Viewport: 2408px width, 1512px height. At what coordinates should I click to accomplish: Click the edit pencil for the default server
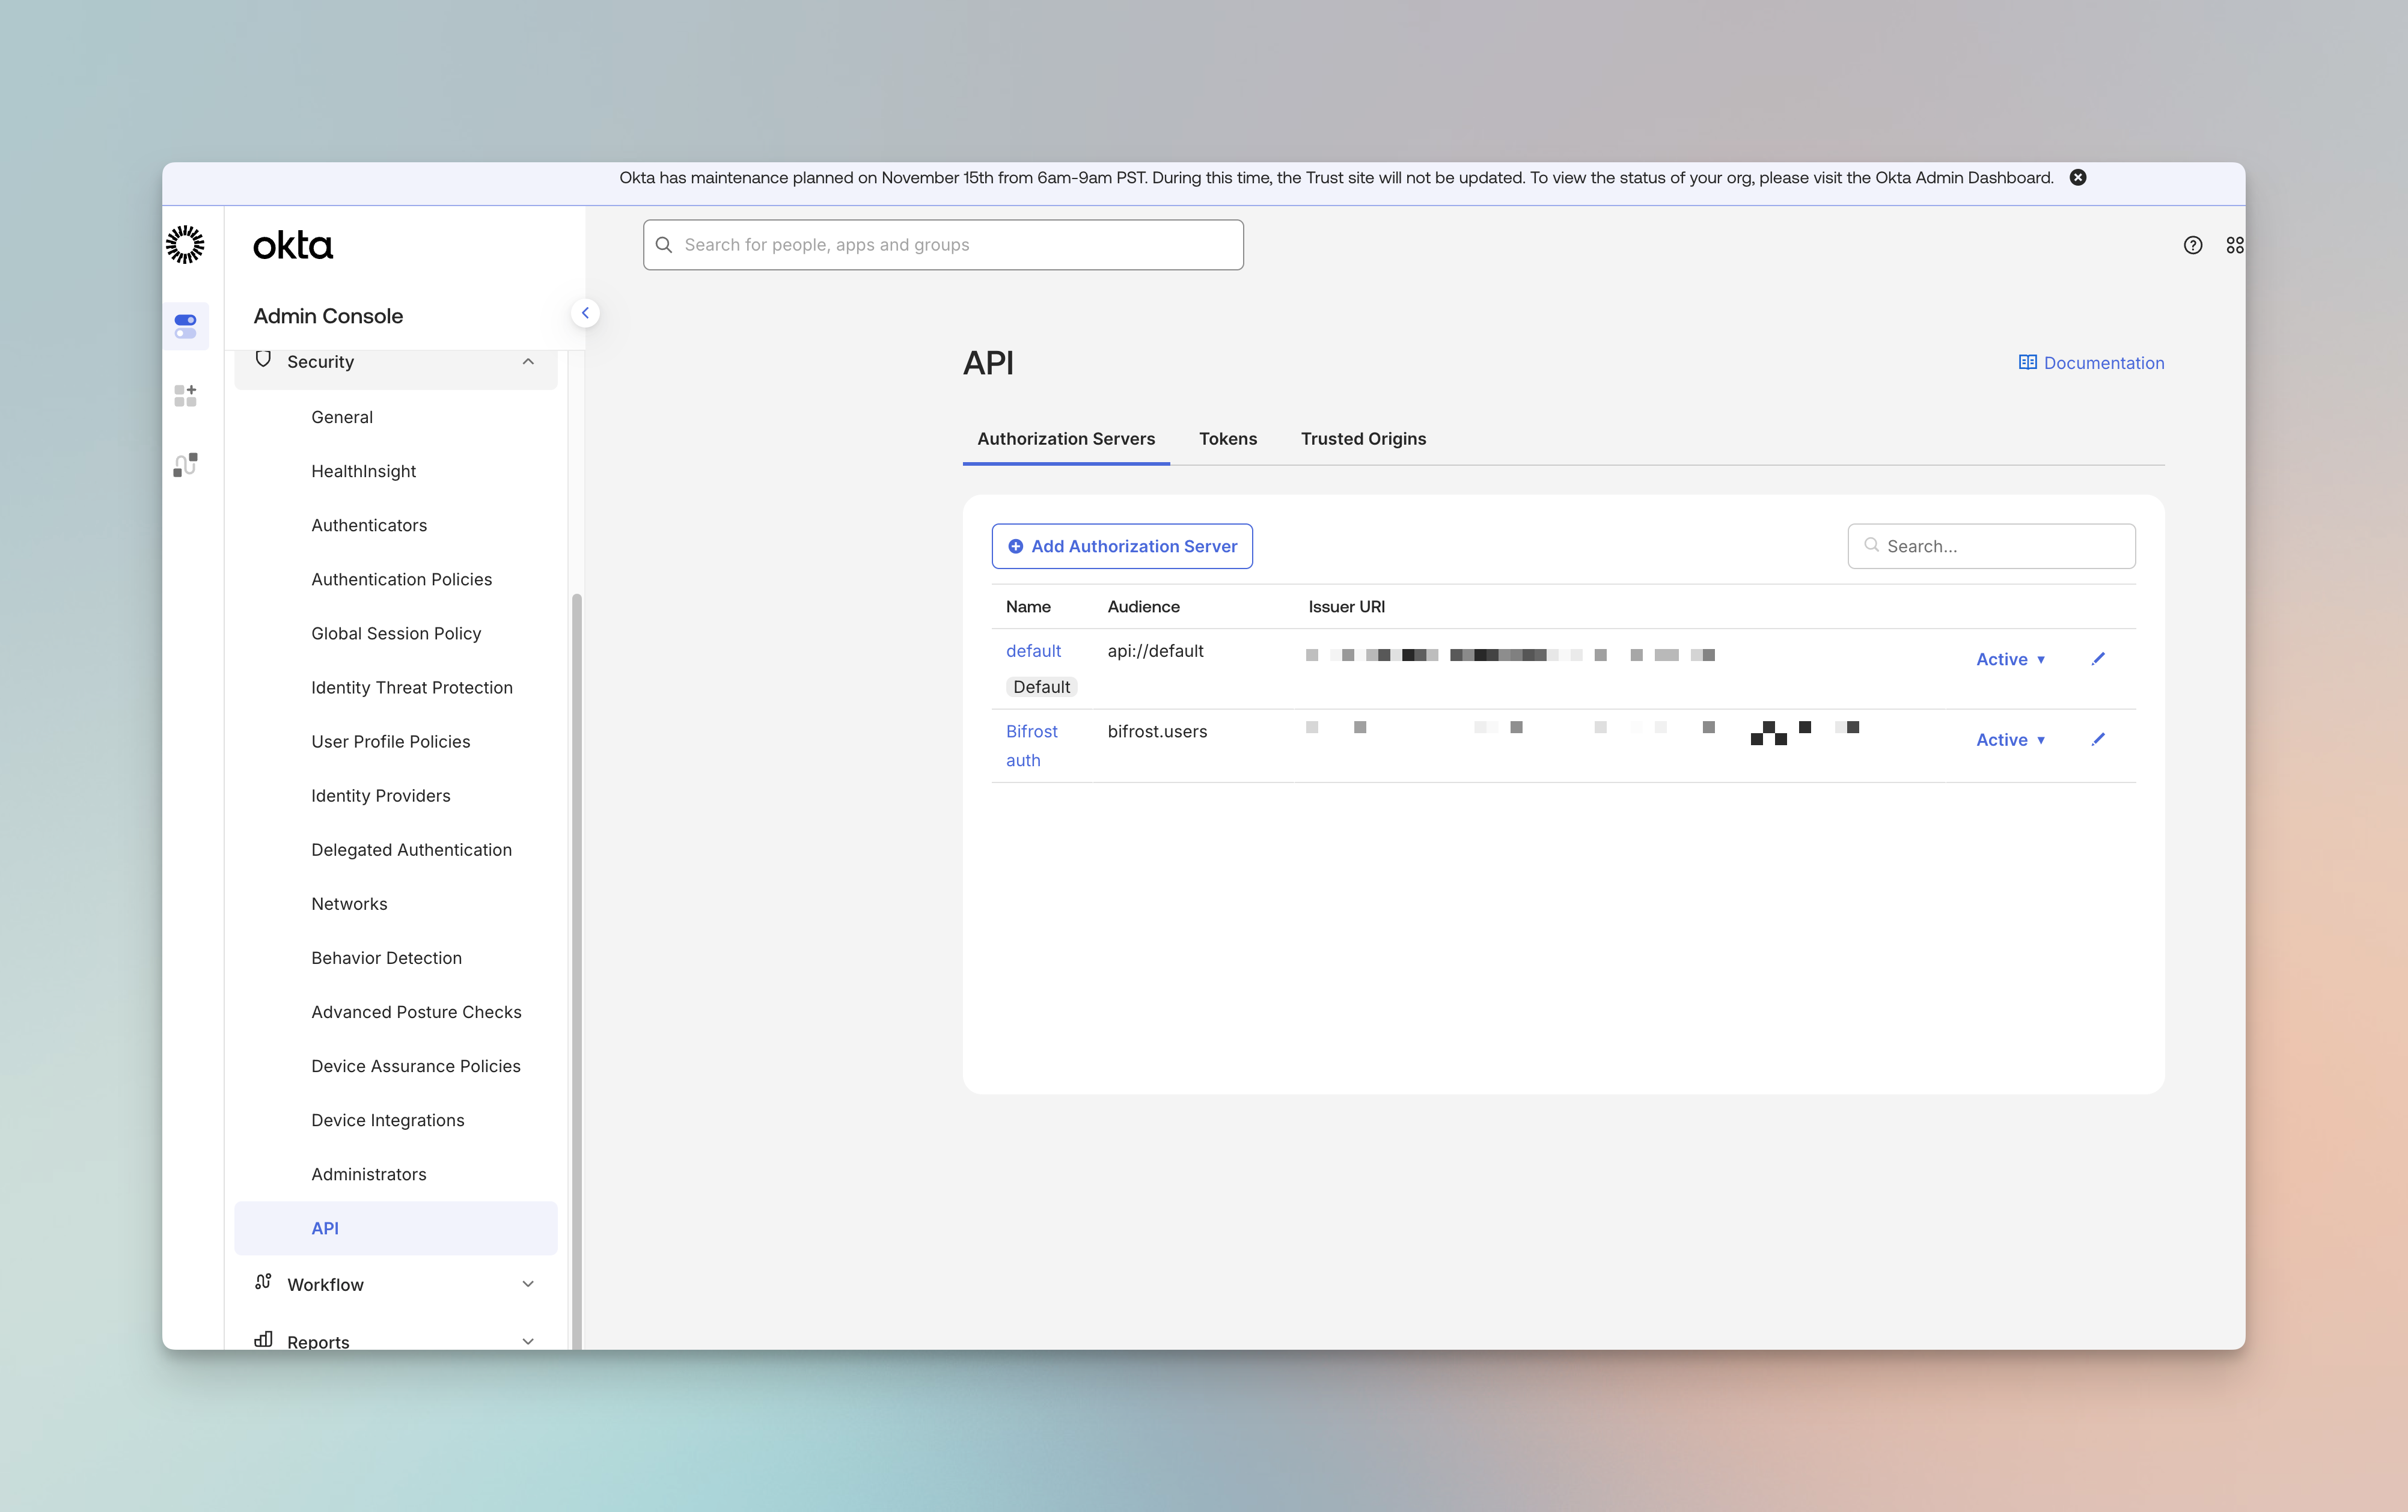pyautogui.click(x=2099, y=658)
